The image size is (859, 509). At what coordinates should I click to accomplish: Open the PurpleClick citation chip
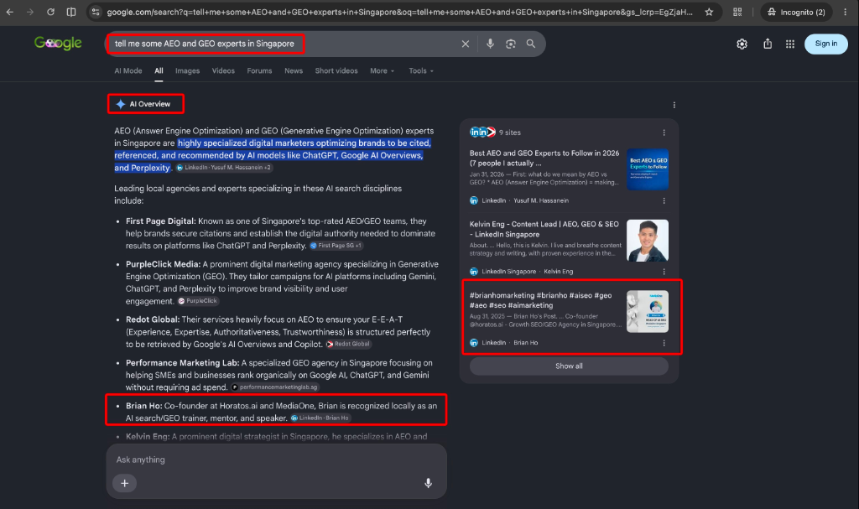[x=198, y=301]
